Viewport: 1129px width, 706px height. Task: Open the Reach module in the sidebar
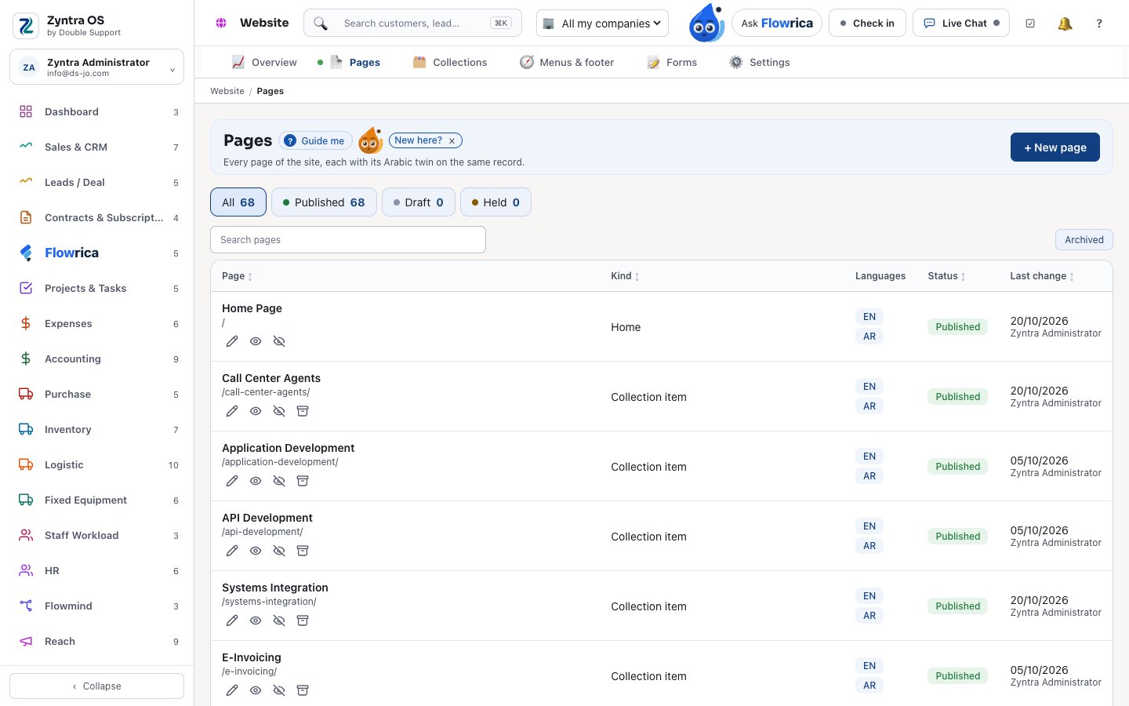tap(97, 642)
